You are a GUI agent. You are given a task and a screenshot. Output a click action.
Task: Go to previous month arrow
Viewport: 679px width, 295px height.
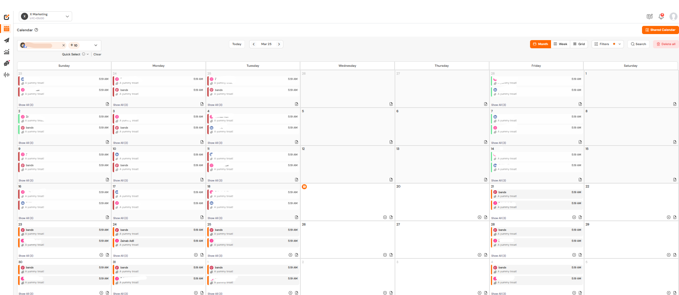(254, 44)
